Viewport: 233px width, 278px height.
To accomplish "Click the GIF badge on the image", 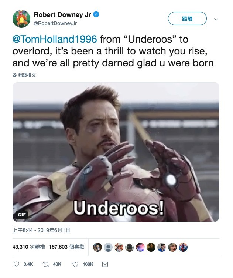I will (x=22, y=215).
